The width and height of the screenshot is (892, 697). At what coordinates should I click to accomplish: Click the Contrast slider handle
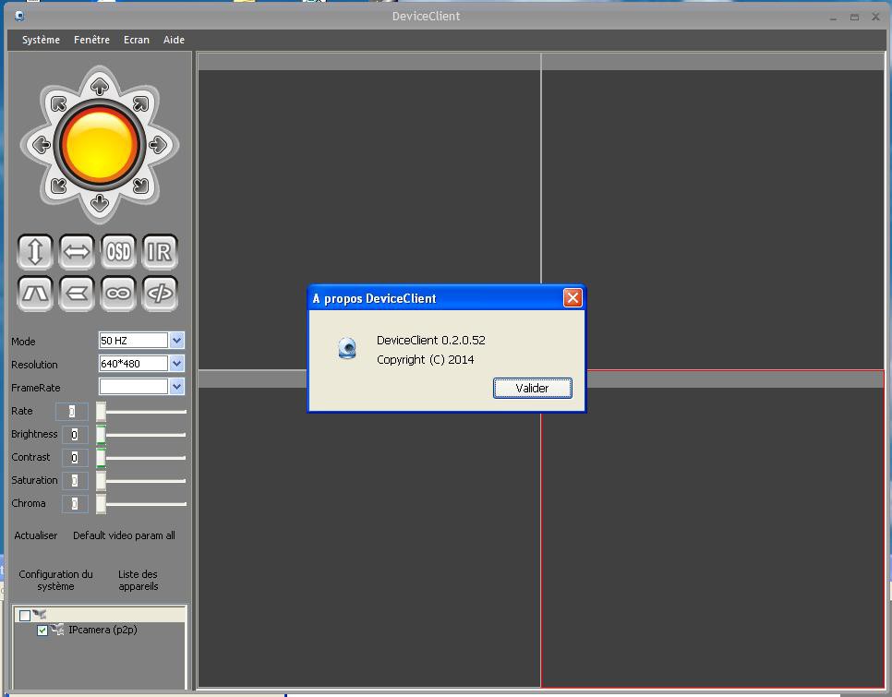pyautogui.click(x=101, y=458)
